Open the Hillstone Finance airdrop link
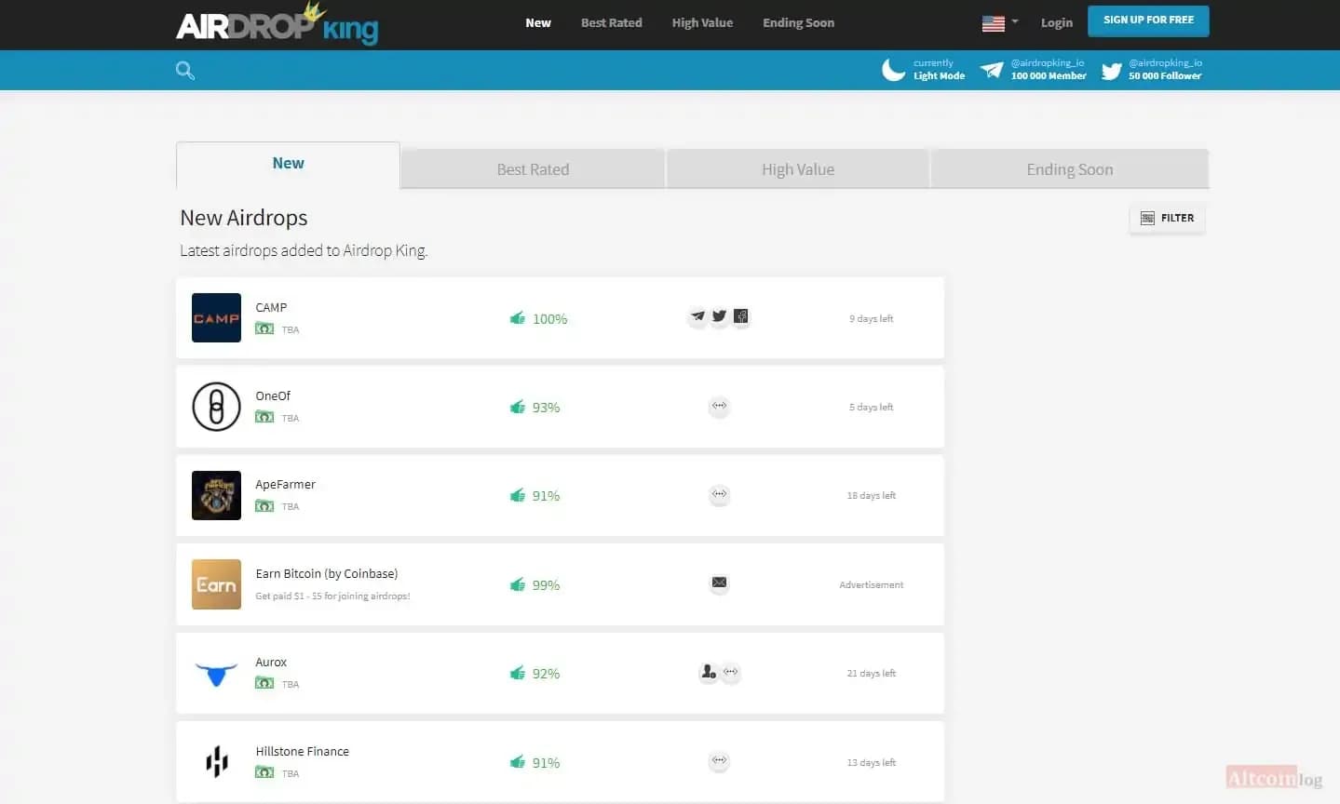1340x804 pixels. pos(302,751)
